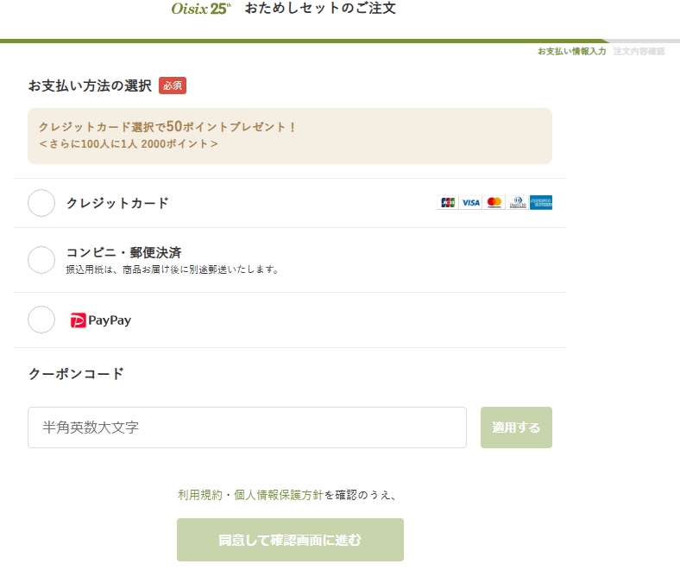Viewport: 680px width, 583px height.
Task: Click the お支払い情報入力 step label
Action: (571, 52)
